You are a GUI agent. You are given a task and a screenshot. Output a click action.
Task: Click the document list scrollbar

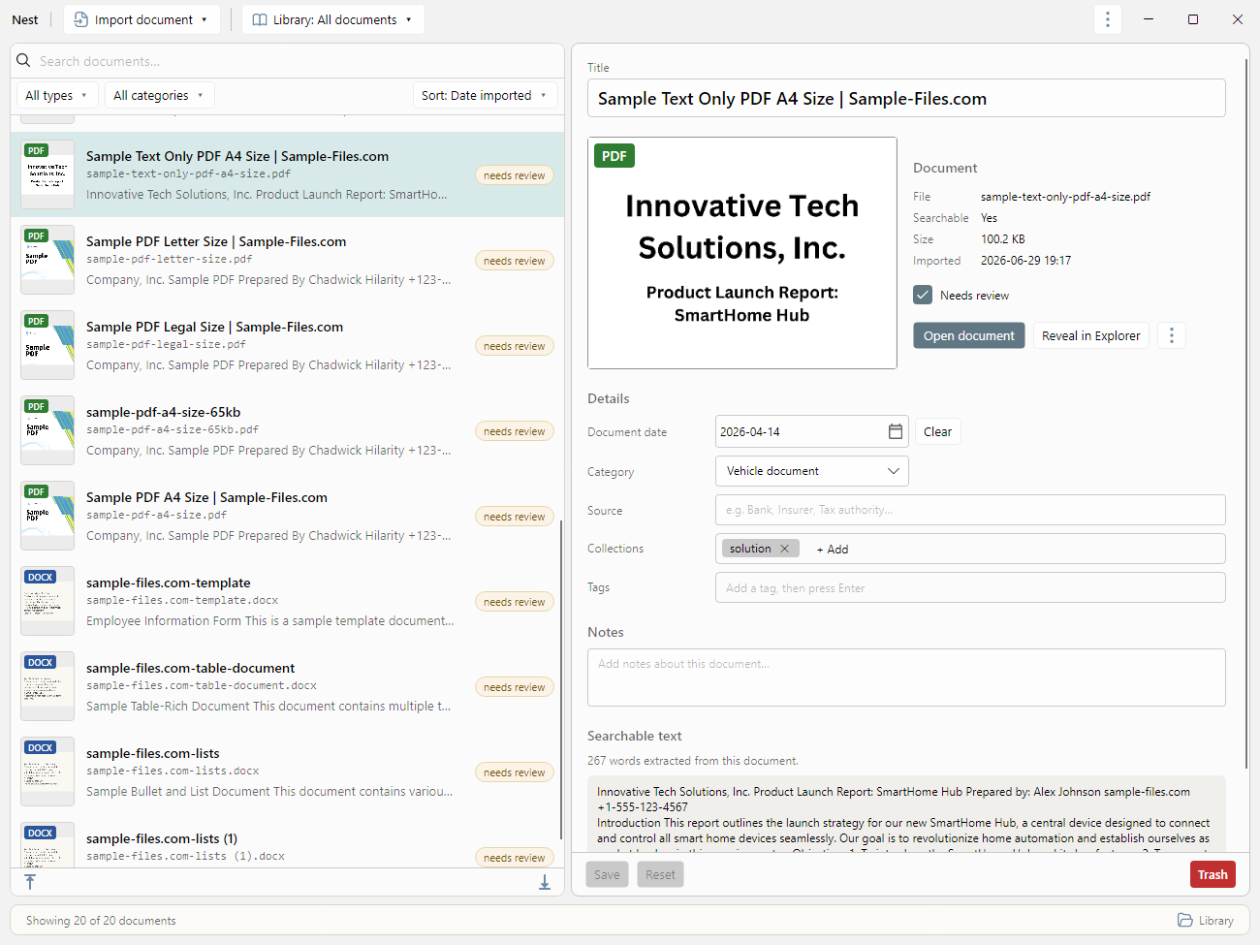(561, 678)
